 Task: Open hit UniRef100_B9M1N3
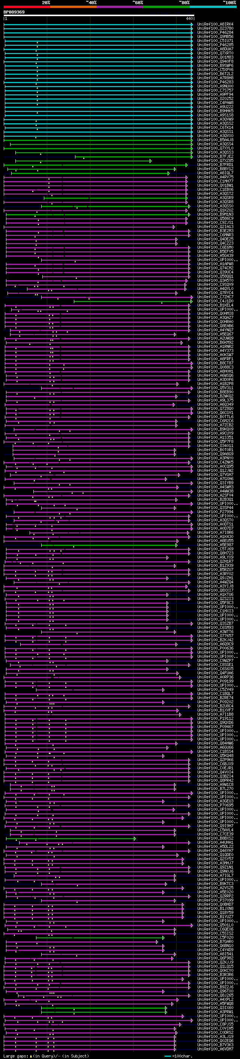tap(215, 215)
